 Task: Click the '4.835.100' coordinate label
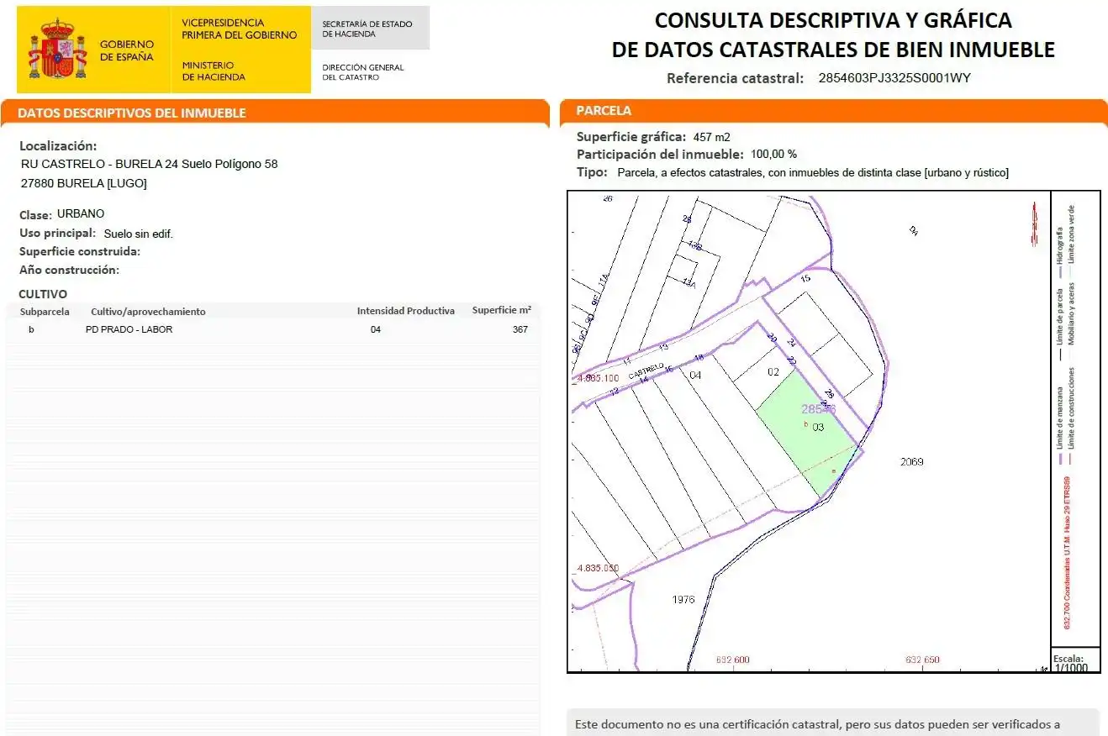pos(598,378)
